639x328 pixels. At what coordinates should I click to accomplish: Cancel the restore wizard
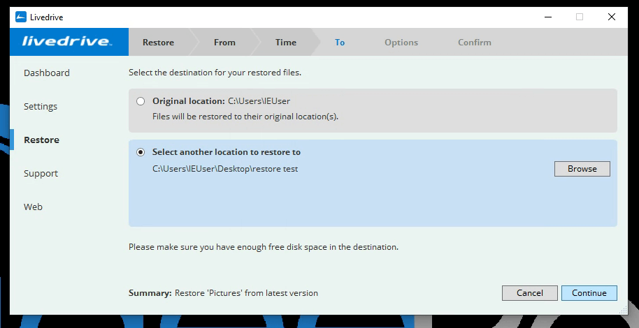(529, 293)
